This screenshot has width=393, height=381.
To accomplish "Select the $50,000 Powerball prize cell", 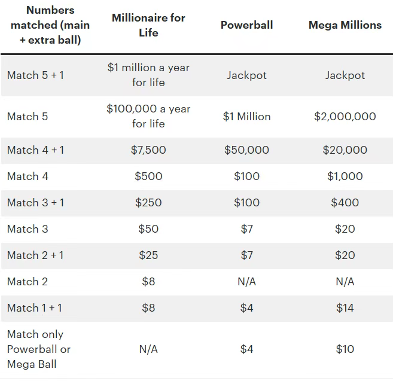I will [246, 150].
